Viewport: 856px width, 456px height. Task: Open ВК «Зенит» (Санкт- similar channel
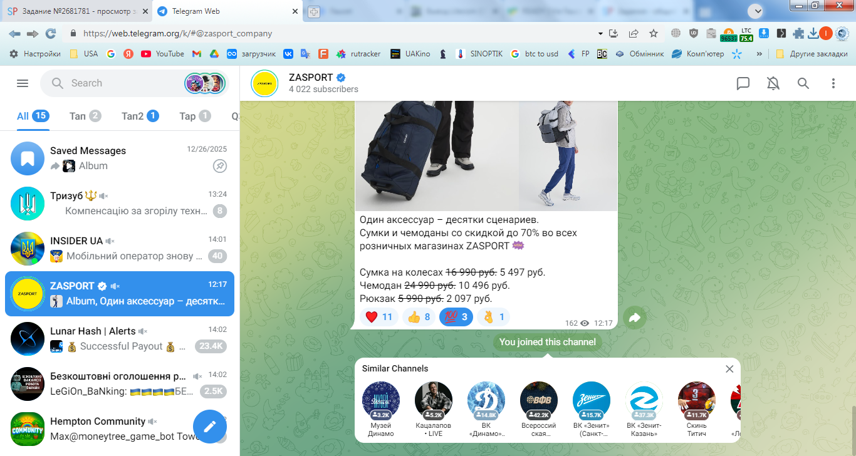592,408
